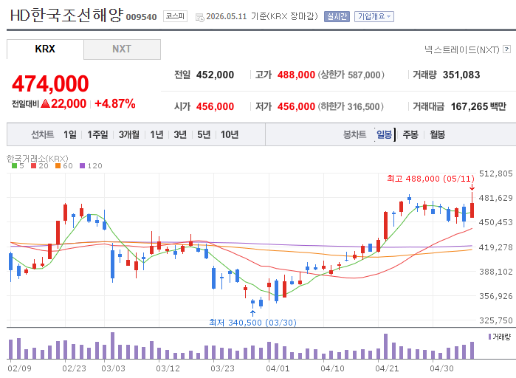Screen dimensions: 516x378
Task: Click the 최저 340,500 (03/30) chart annotation
Action: 252,323
